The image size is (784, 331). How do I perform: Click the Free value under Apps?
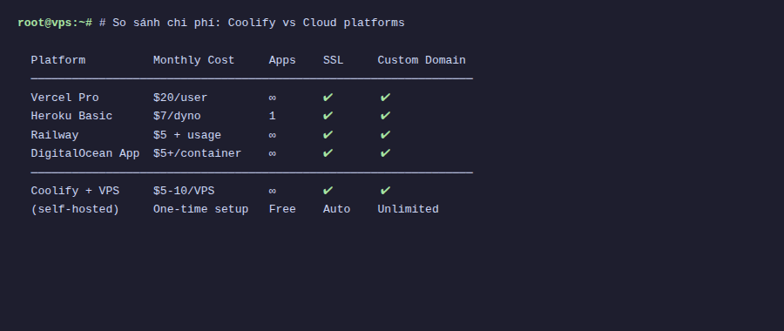coord(282,210)
